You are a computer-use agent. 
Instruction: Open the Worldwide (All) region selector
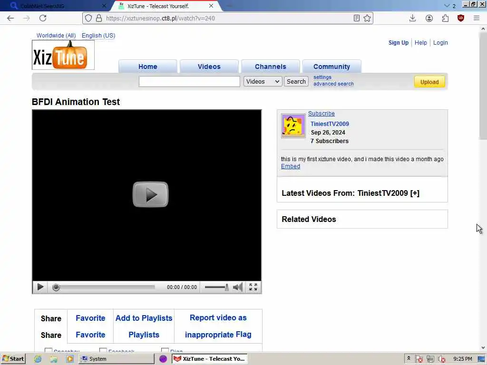click(56, 35)
